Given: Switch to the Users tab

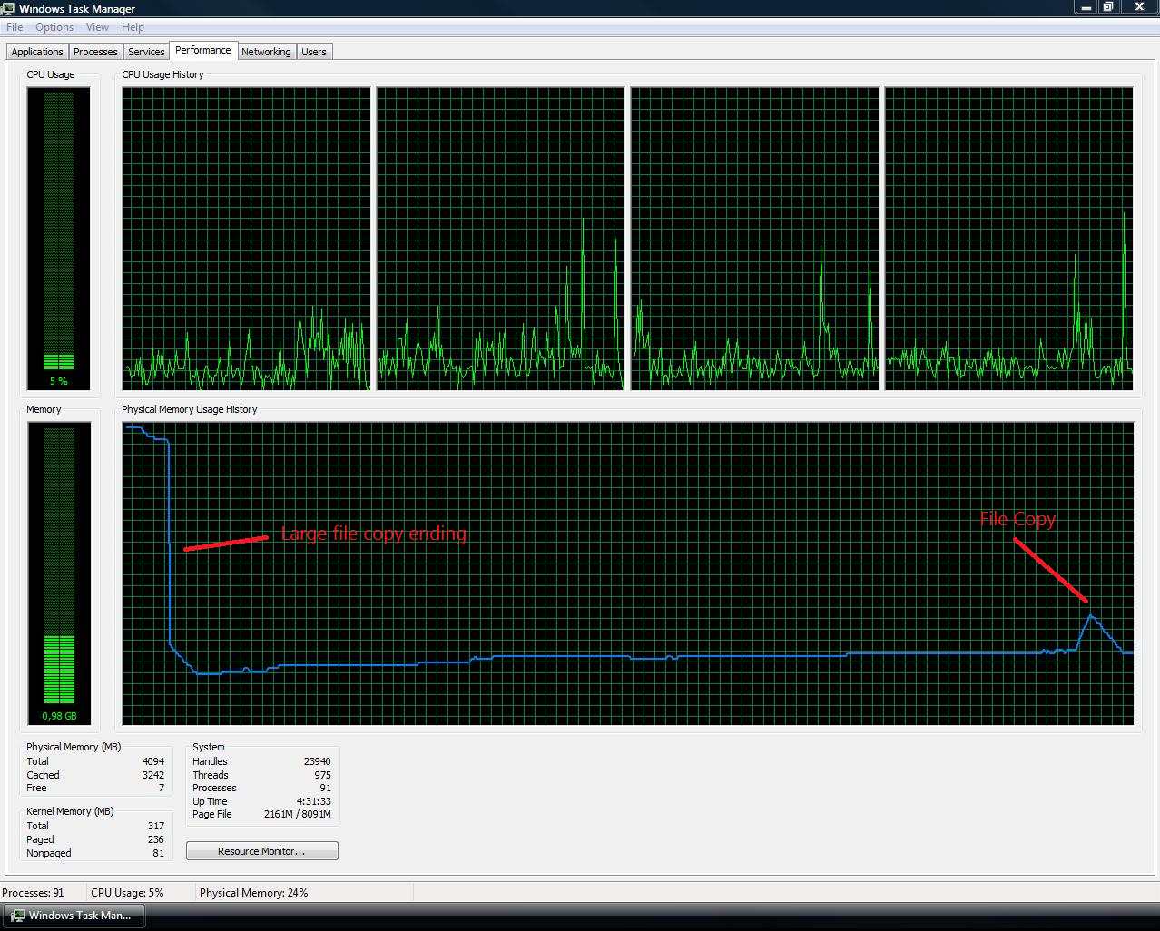Looking at the screenshot, I should [313, 51].
